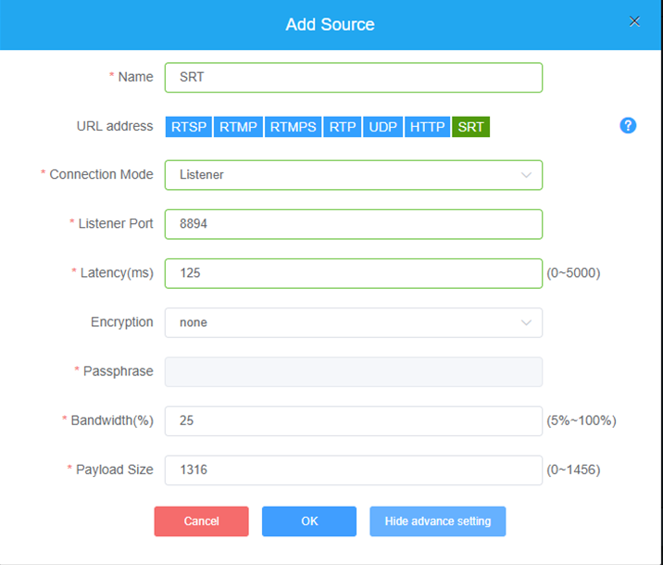The width and height of the screenshot is (663, 565).
Task: Click the Payload Size field
Action: pos(354,471)
